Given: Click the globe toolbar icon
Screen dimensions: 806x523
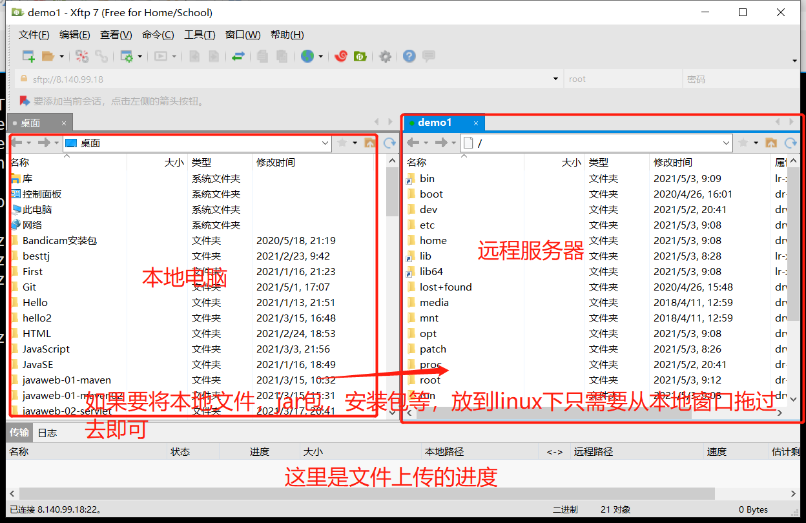Looking at the screenshot, I should click(x=307, y=56).
